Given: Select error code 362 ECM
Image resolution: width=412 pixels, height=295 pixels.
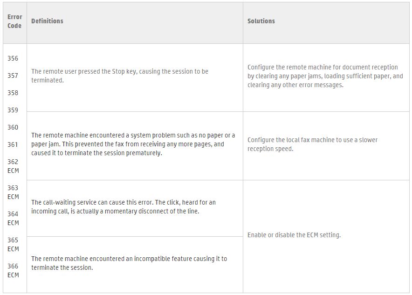Looking at the screenshot, I should pyautogui.click(x=13, y=166).
